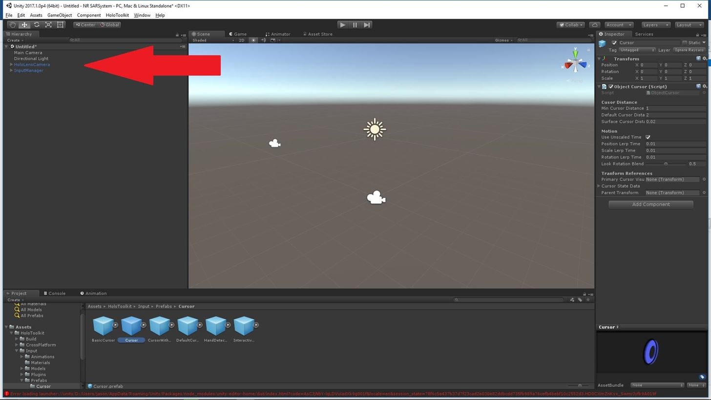Click the Step frame button
The height and width of the screenshot is (400, 711).
tap(367, 25)
